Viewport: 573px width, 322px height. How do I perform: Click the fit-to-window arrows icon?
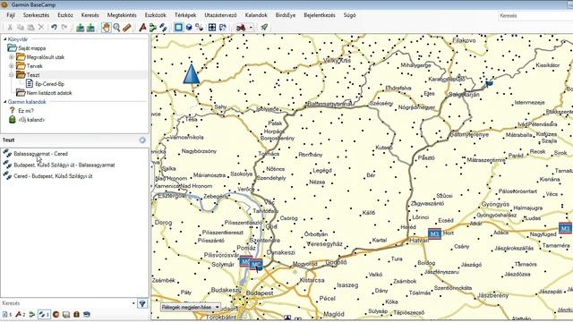click(212, 28)
